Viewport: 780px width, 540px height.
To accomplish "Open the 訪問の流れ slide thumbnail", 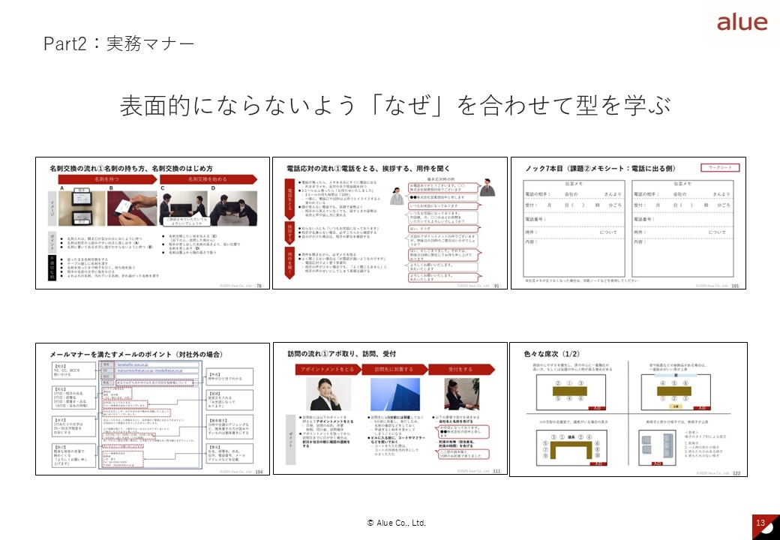I will (390, 408).
